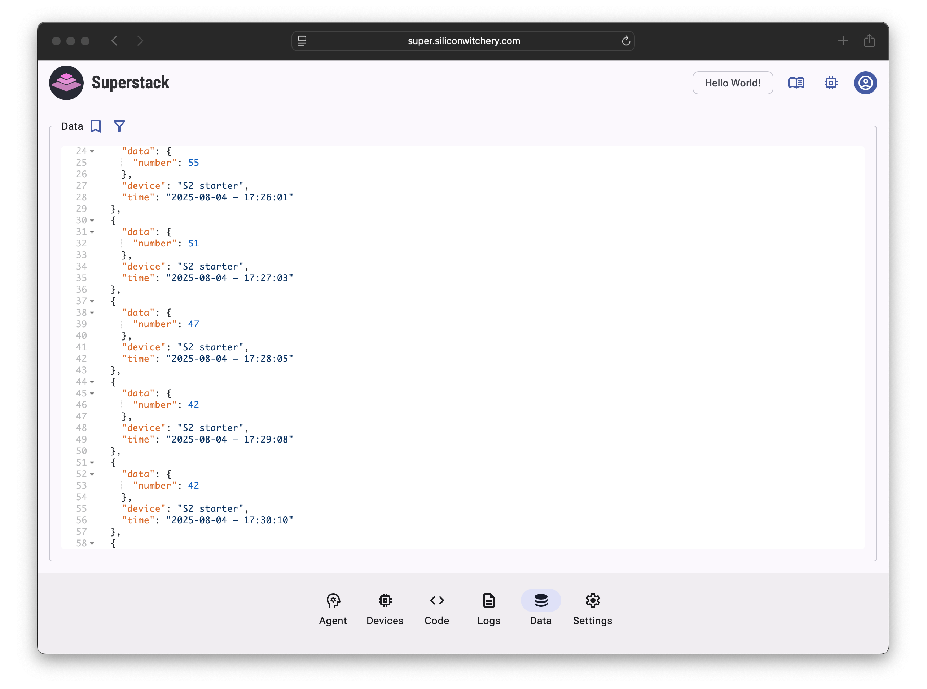The height and width of the screenshot is (689, 927).
Task: Fold the object at line 51
Action: click(92, 463)
